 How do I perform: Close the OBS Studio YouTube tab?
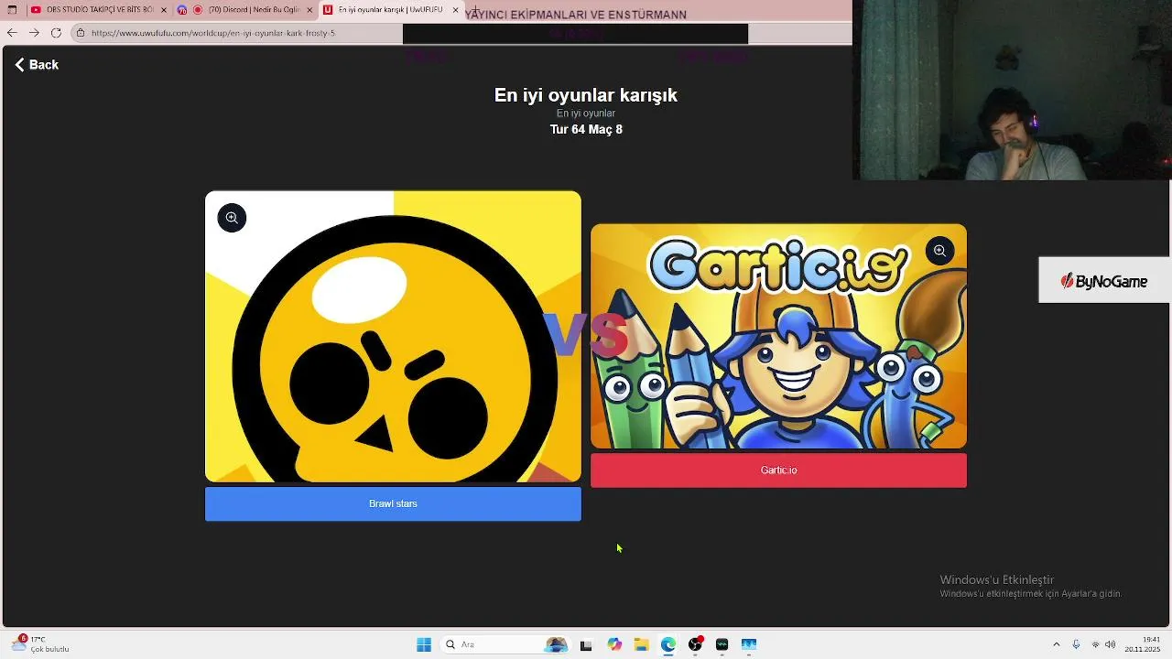(164, 10)
